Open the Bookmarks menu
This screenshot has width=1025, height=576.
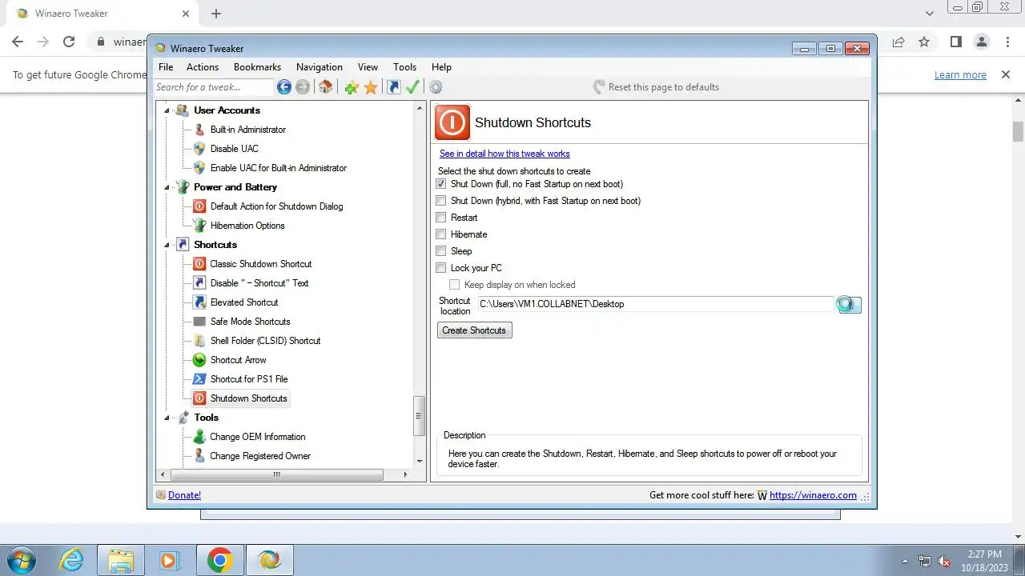(x=257, y=67)
